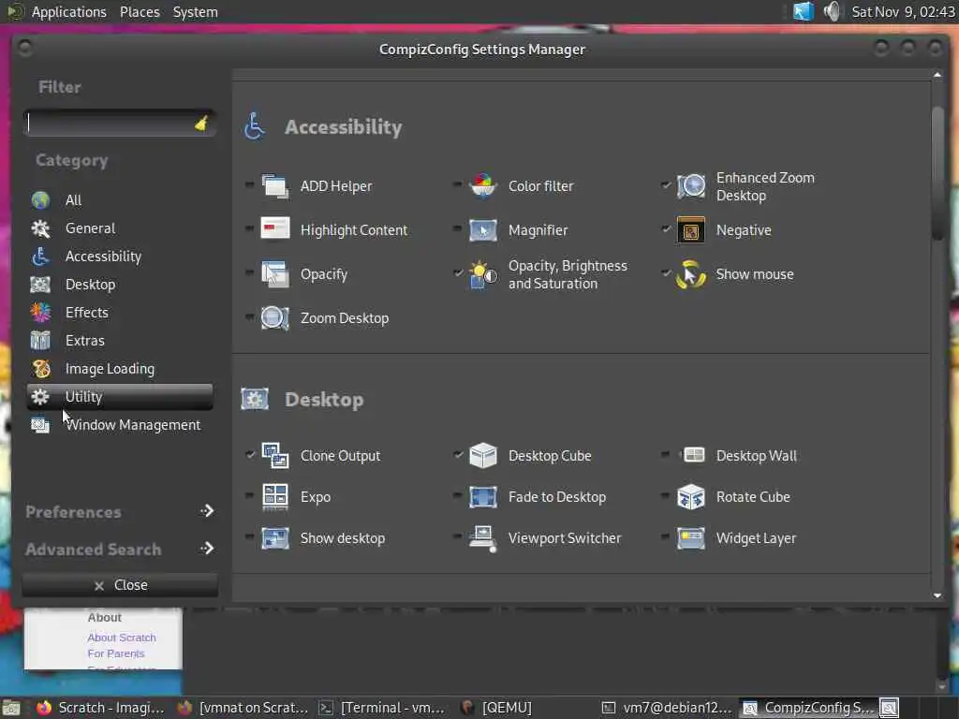959x719 pixels.
Task: Select the Effects category
Action: click(120, 313)
